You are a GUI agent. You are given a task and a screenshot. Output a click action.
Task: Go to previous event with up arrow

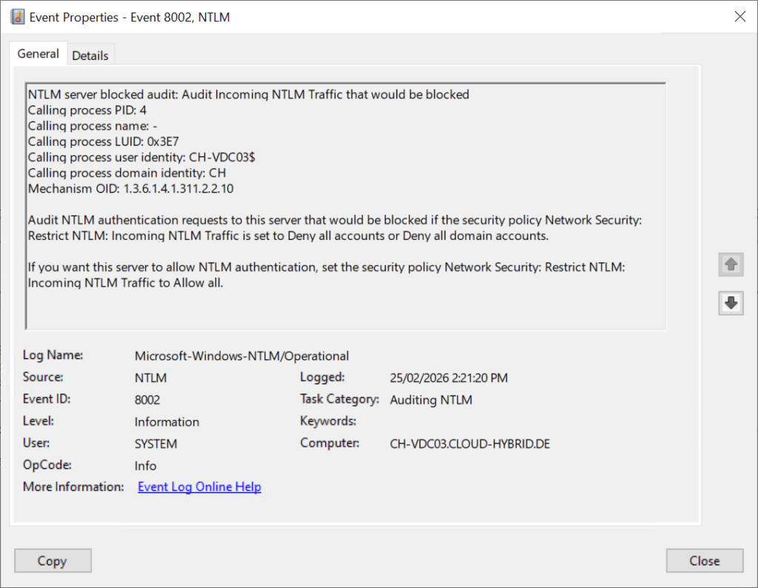click(x=731, y=264)
